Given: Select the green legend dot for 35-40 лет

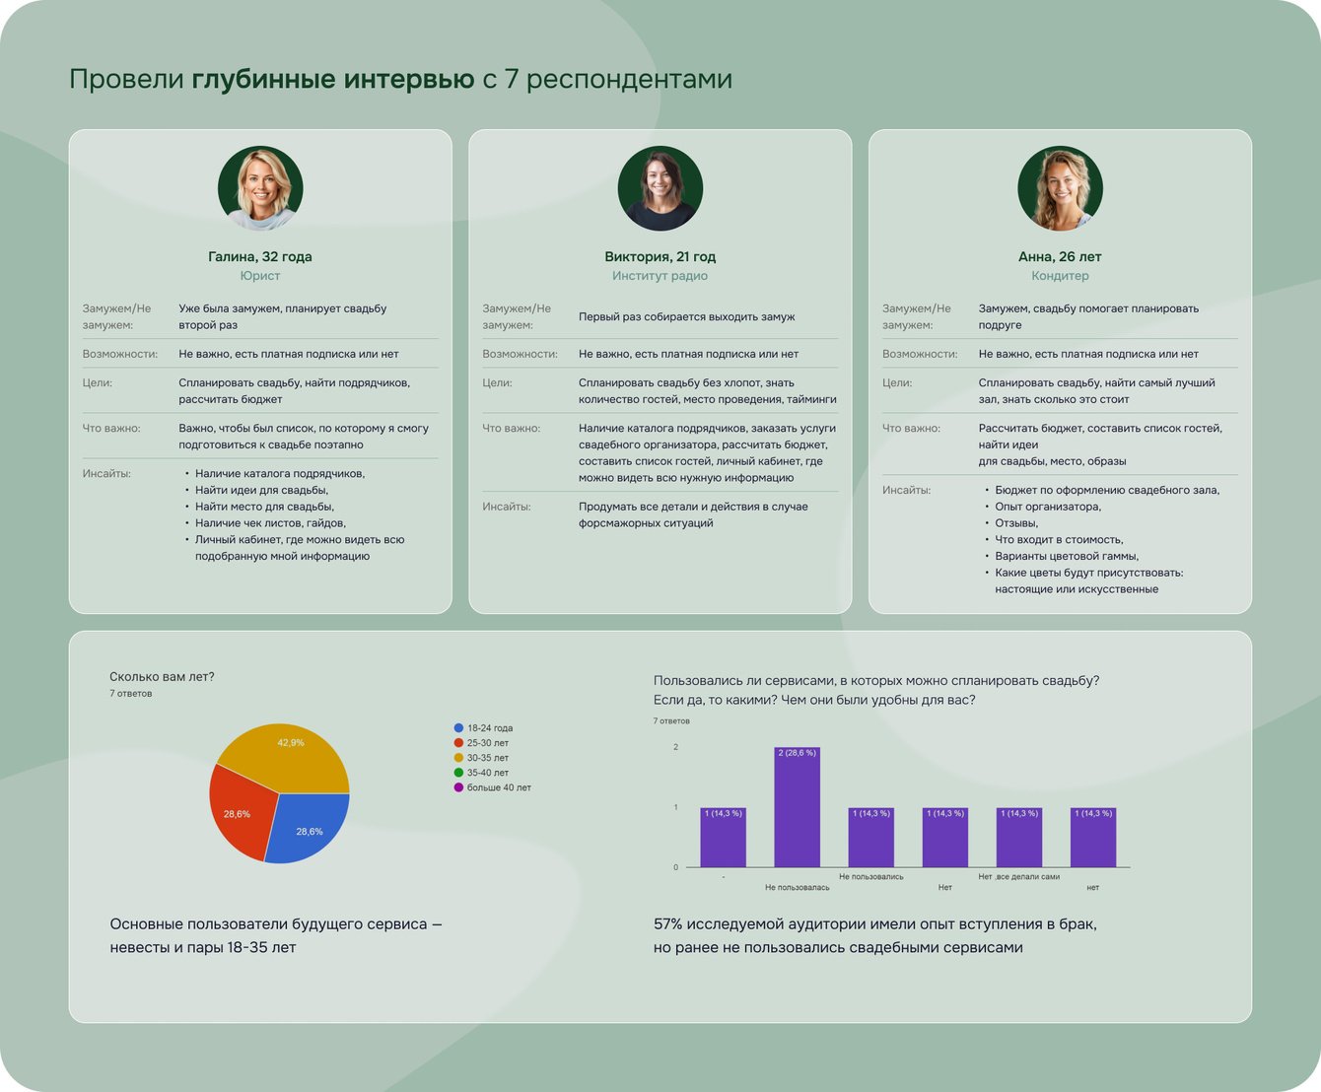Looking at the screenshot, I should click(x=458, y=773).
